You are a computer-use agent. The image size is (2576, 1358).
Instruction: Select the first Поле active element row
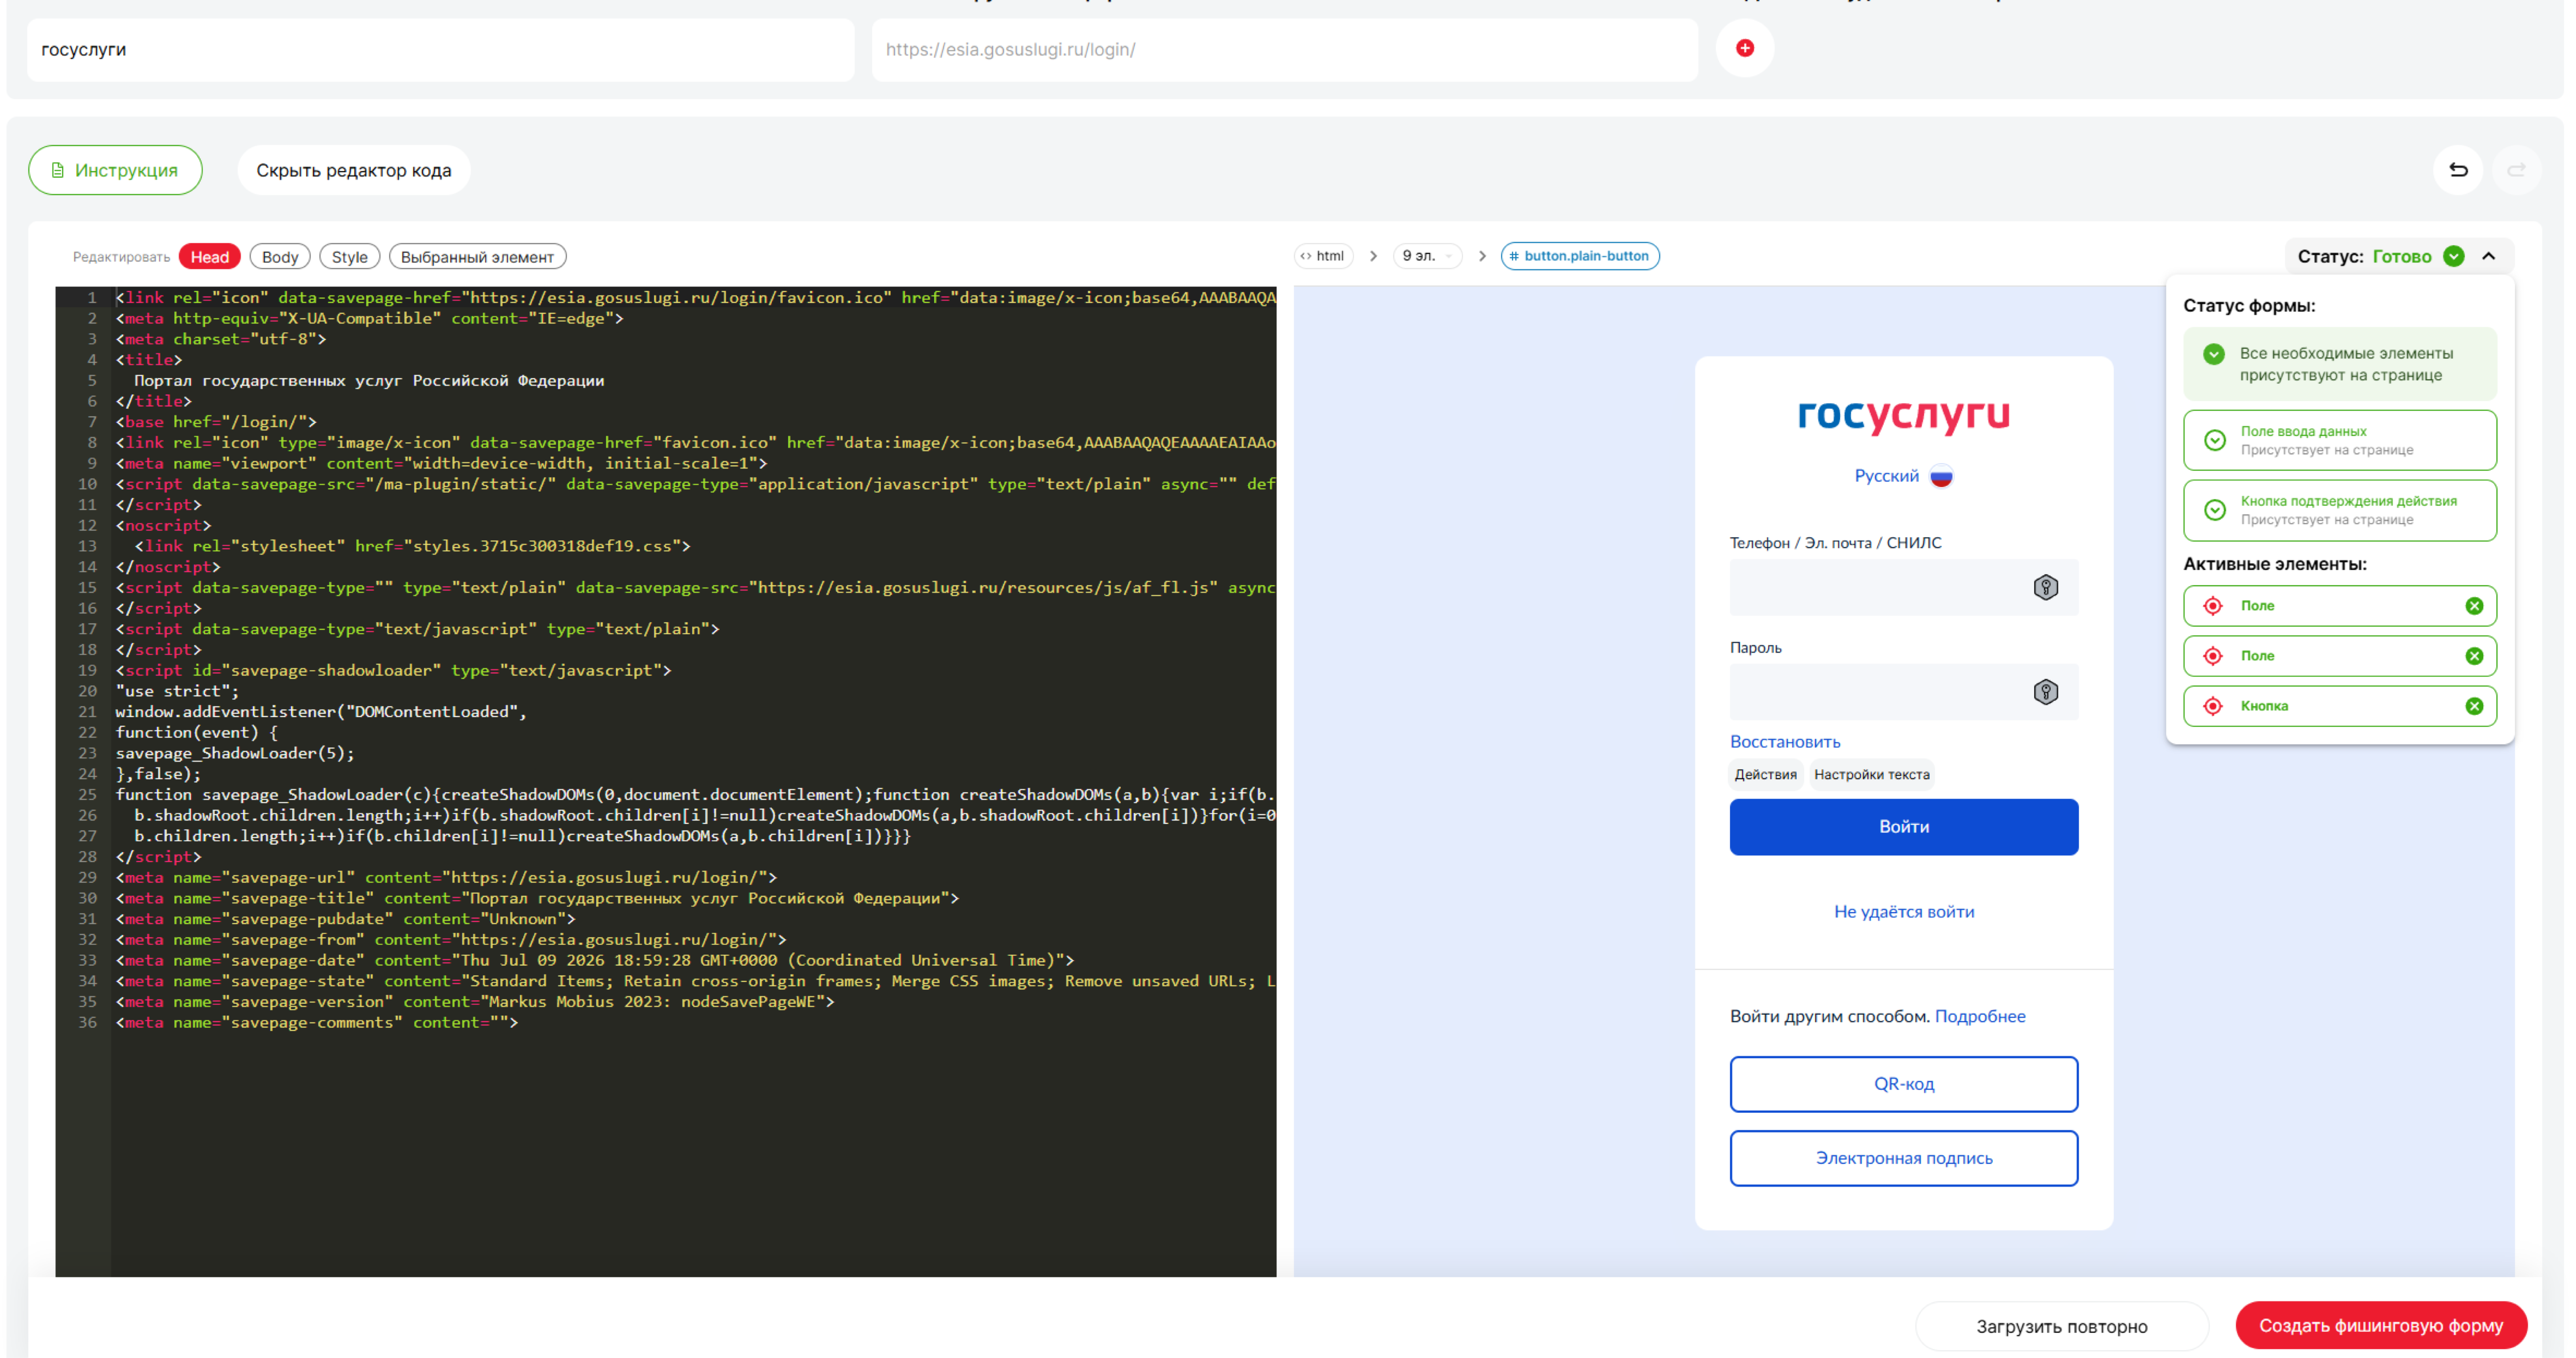coord(2339,606)
